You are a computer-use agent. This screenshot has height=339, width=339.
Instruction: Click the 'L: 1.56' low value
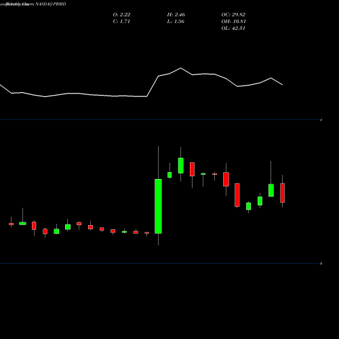click(x=176, y=22)
